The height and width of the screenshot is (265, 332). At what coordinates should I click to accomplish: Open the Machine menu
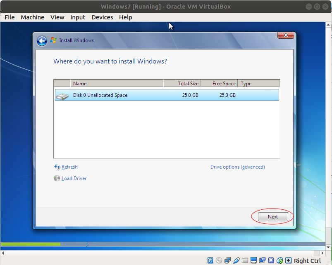pos(32,17)
